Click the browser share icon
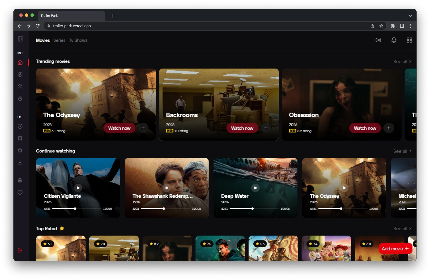430x279 pixels. click(372, 26)
